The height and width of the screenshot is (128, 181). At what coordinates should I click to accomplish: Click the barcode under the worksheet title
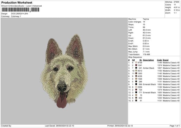coord(20,10)
